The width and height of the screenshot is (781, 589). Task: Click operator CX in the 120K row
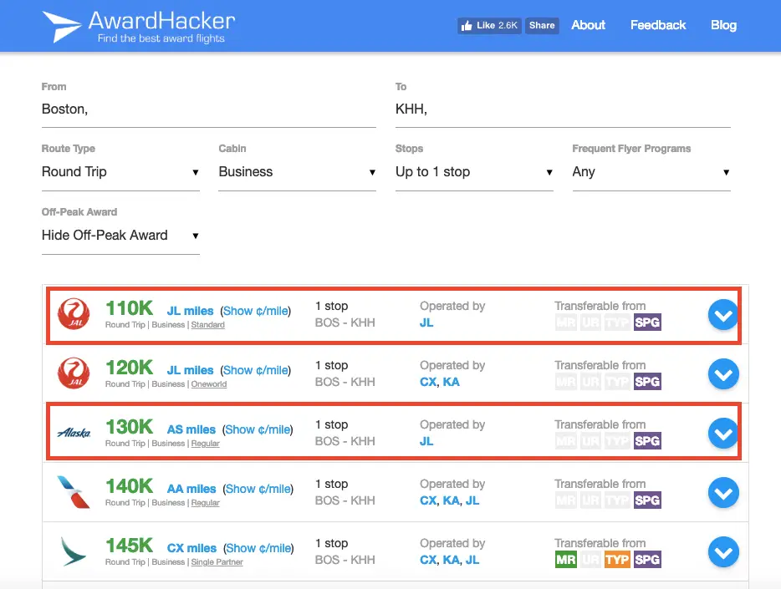(x=428, y=382)
